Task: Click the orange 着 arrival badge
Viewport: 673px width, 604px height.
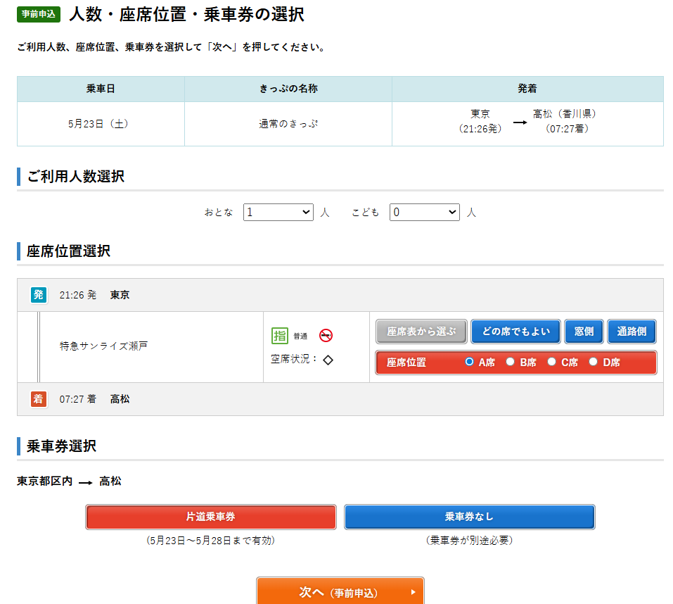Action: pyautogui.click(x=39, y=399)
